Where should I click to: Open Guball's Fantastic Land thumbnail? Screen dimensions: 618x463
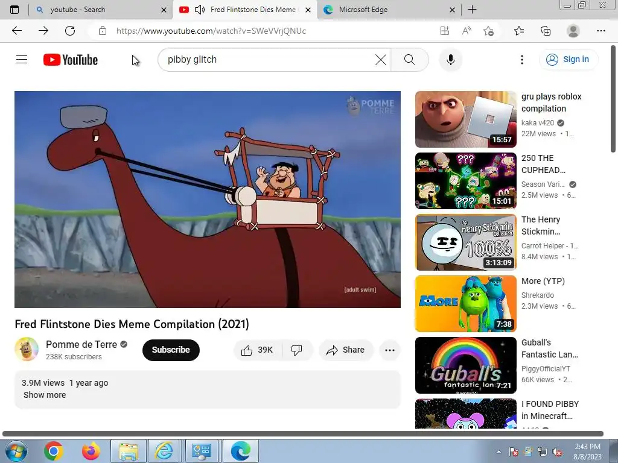point(465,365)
